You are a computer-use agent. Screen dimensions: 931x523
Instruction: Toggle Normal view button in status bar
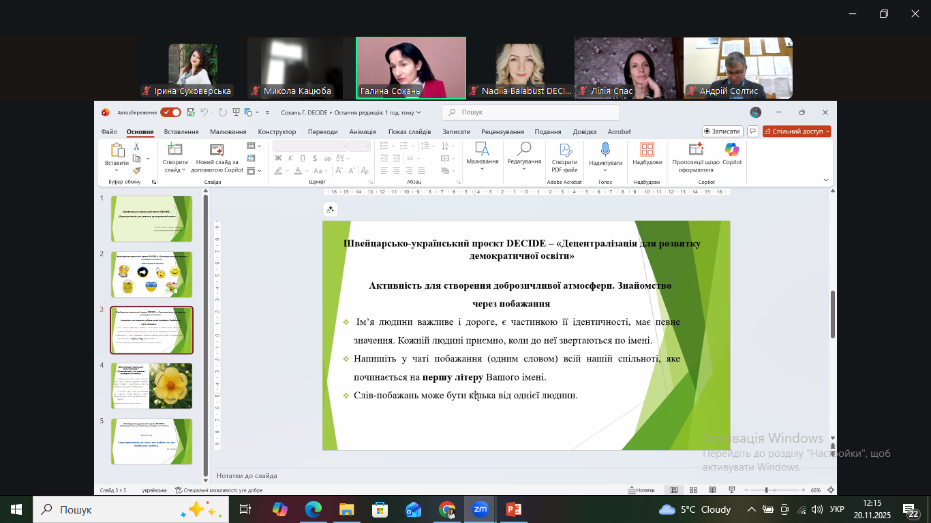pyautogui.click(x=674, y=490)
